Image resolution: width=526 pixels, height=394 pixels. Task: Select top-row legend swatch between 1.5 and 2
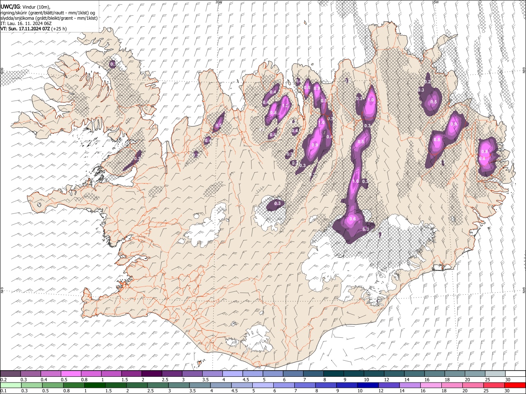pos(131,374)
